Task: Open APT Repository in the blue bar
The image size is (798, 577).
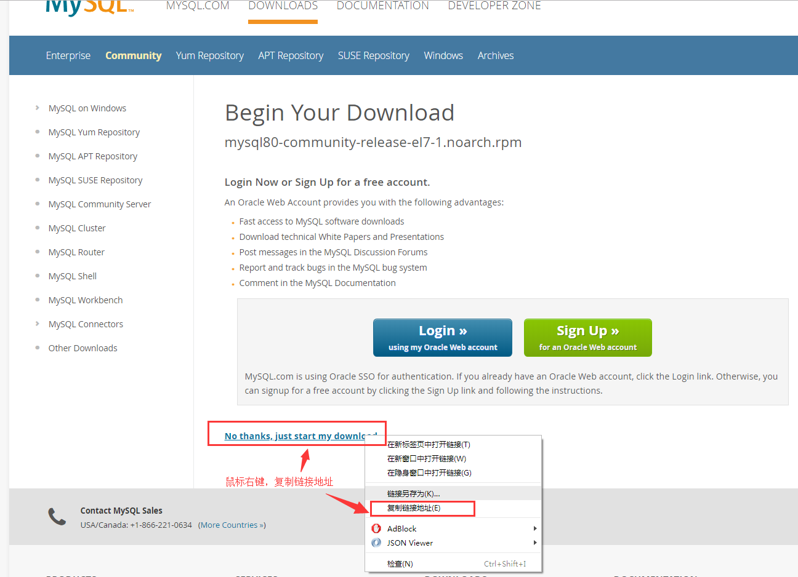Action: [x=291, y=55]
